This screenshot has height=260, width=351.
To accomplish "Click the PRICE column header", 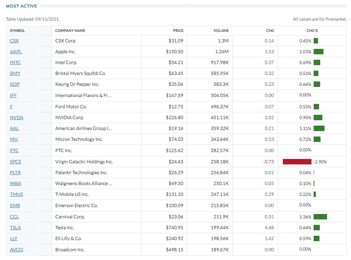I will pyautogui.click(x=178, y=31).
